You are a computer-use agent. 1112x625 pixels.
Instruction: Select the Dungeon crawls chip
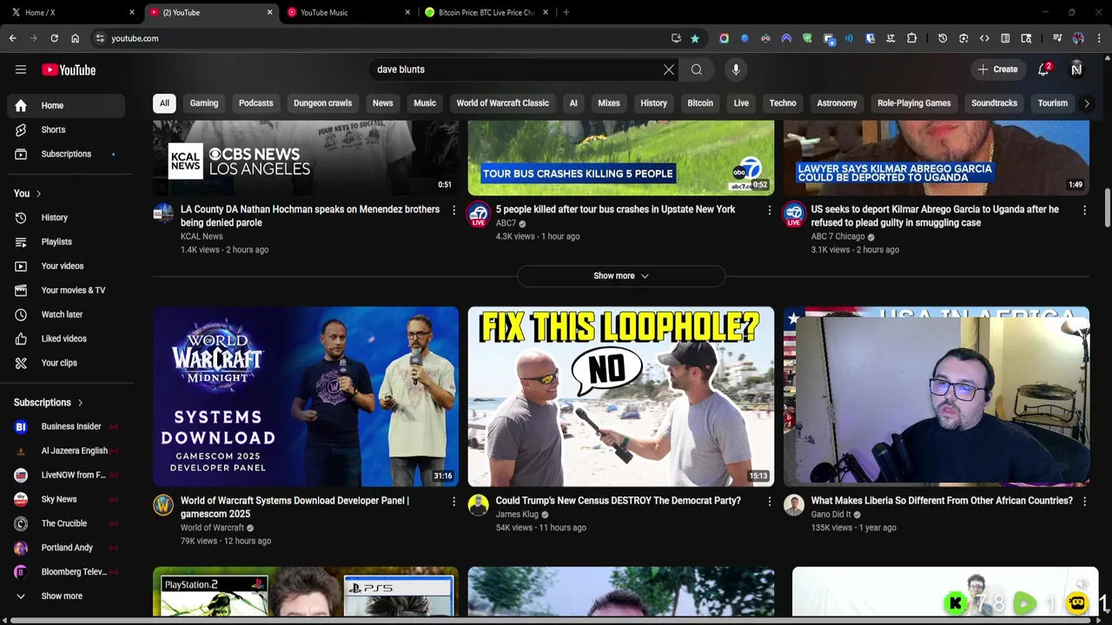pyautogui.click(x=322, y=103)
